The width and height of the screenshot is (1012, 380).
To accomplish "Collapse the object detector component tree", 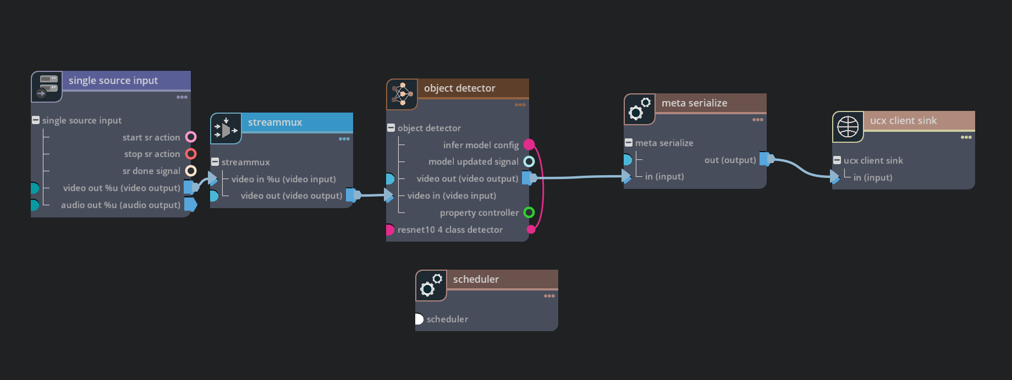I will (391, 127).
